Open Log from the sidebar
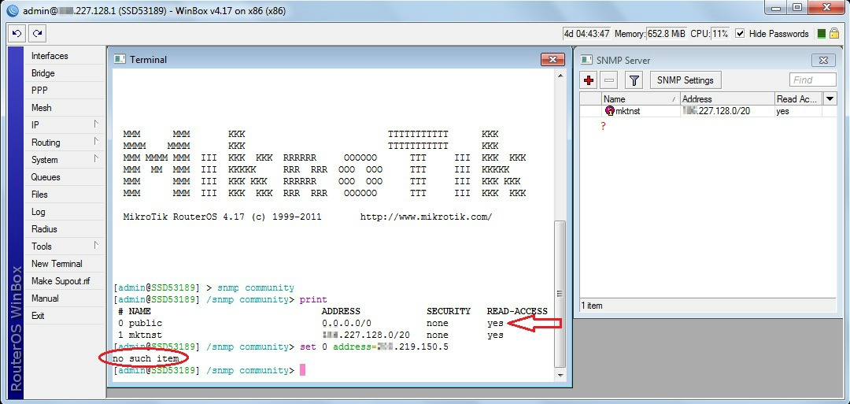Screen dimensions: 850x404 click(64, 212)
